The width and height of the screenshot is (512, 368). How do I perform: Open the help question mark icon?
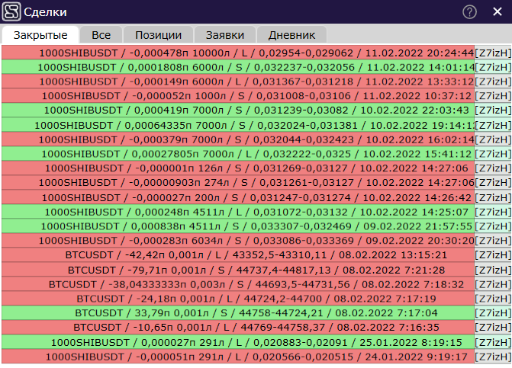click(x=469, y=12)
